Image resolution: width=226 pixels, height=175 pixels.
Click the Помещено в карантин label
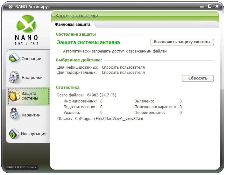coord(155,107)
